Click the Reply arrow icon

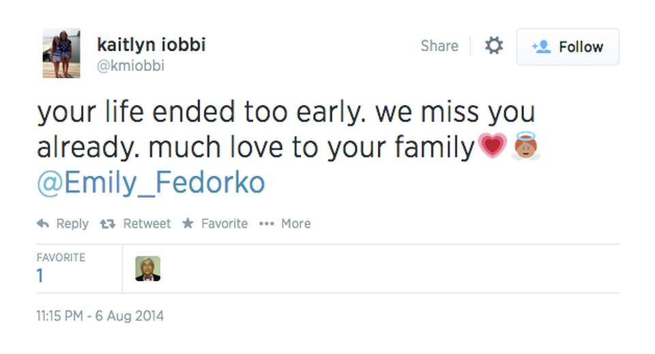point(43,224)
